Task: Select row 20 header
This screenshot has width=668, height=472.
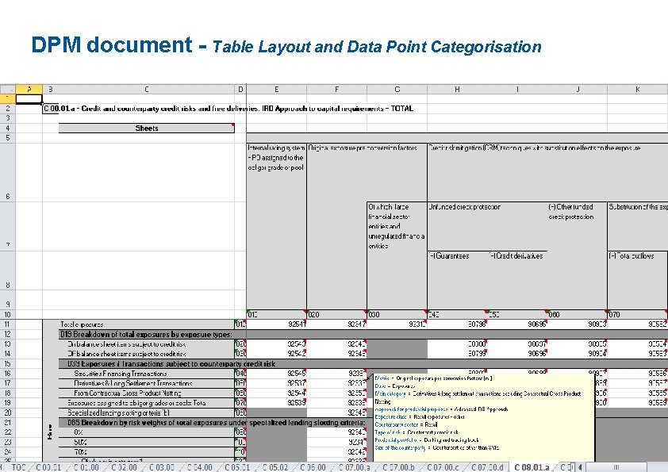Action: tap(8, 413)
